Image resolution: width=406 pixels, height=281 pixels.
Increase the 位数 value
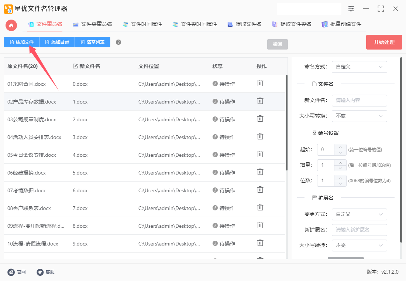point(340,178)
